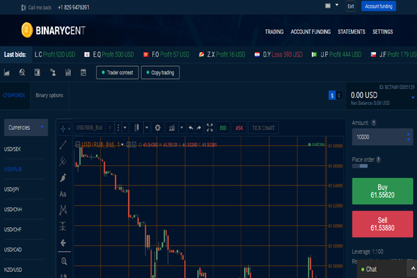417x278 pixels.
Task: Open chart settings gear icon
Action: [x=158, y=128]
